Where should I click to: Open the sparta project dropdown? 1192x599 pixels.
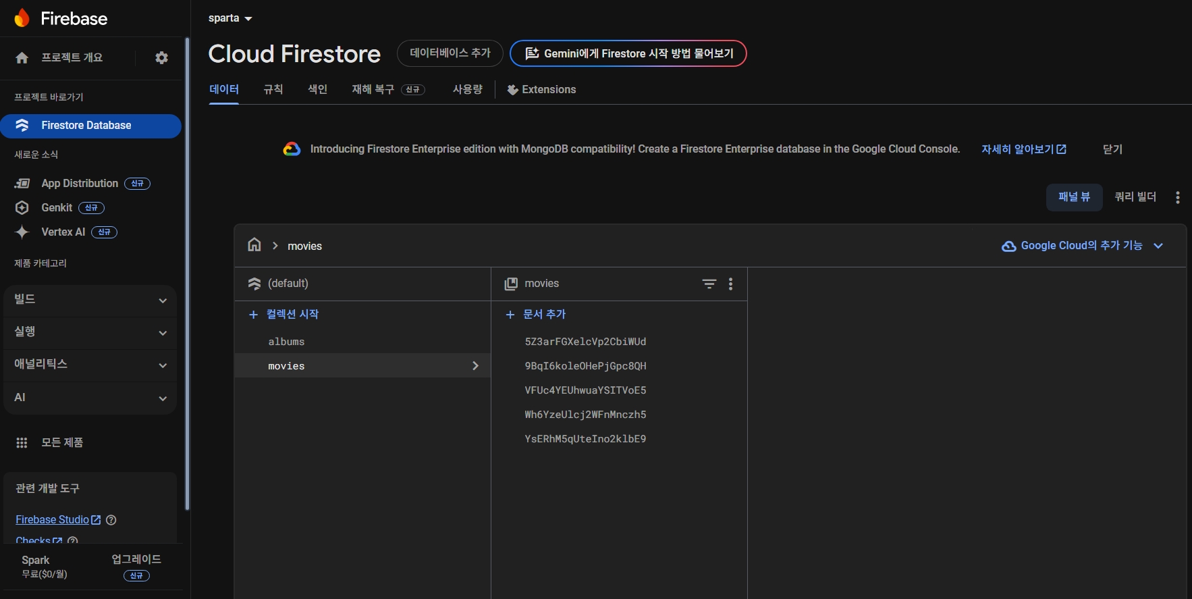230,18
